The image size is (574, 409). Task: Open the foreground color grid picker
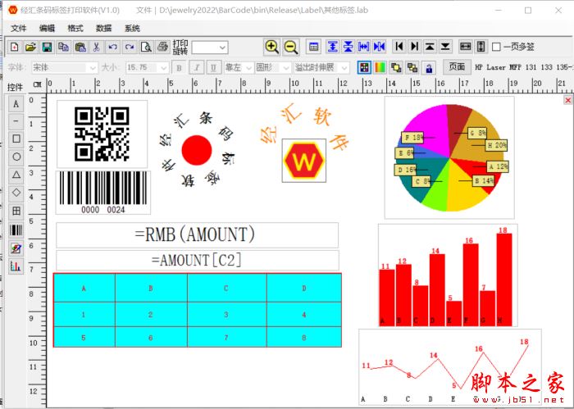364,67
